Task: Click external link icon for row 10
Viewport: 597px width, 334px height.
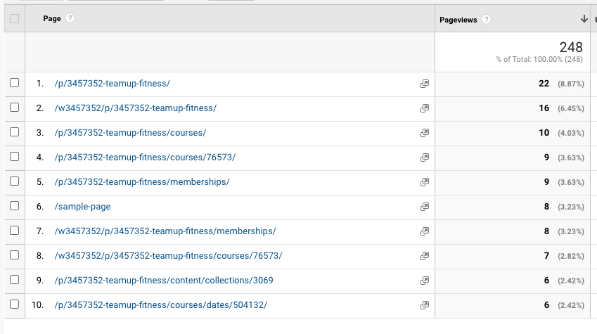Action: click(x=424, y=305)
